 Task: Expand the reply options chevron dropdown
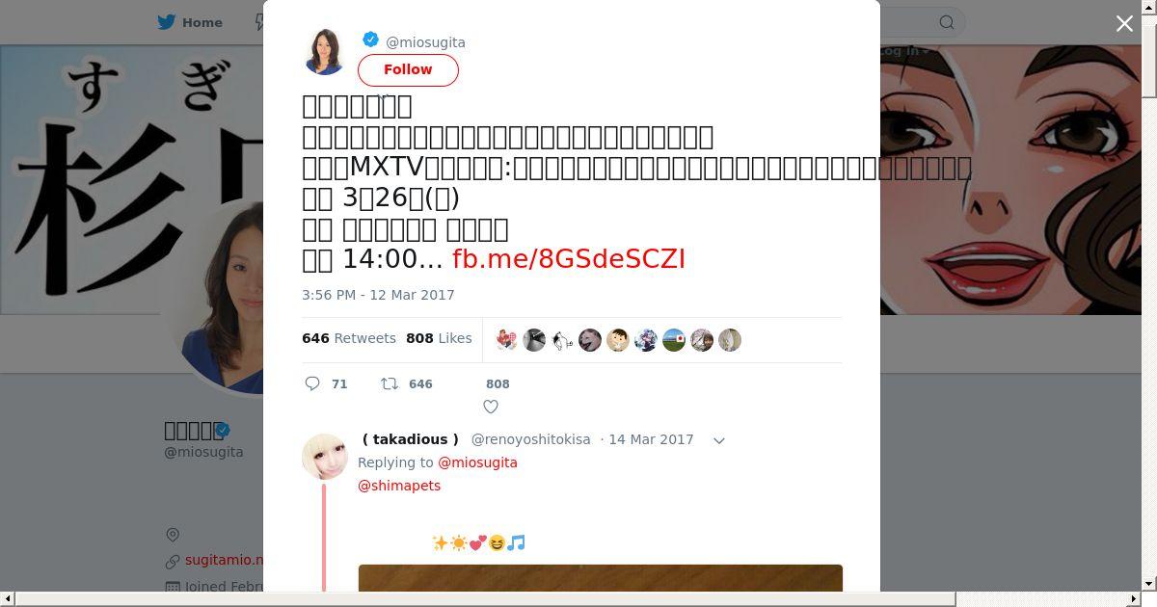click(x=718, y=440)
